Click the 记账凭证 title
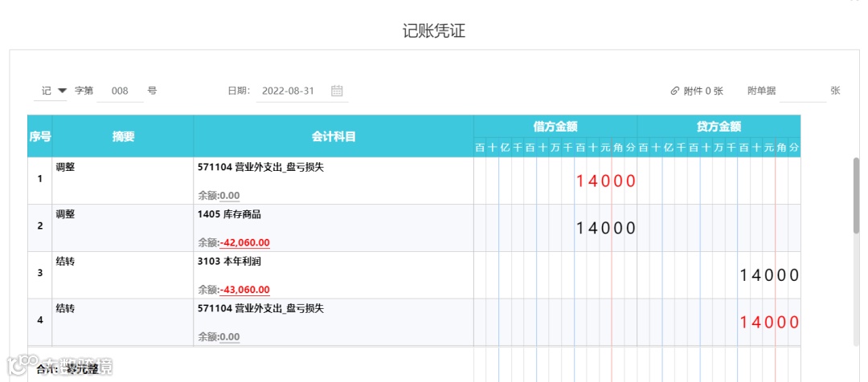This screenshot has width=868, height=382. [x=434, y=31]
